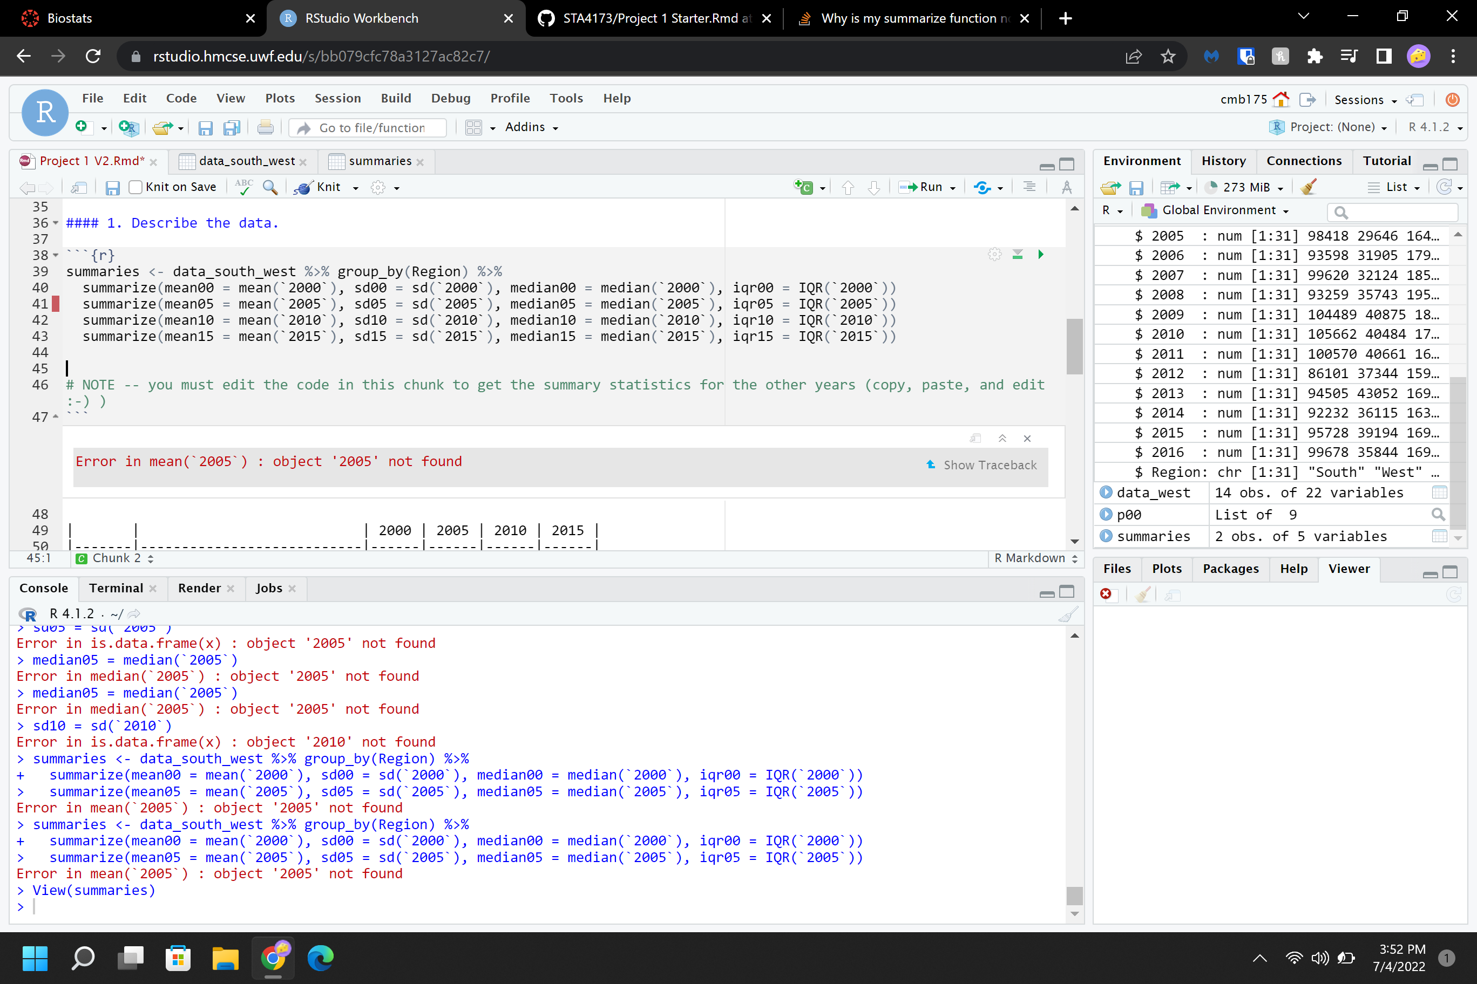This screenshot has width=1477, height=984.
Task: Open the Run dropdown arrow
Action: tap(953, 188)
